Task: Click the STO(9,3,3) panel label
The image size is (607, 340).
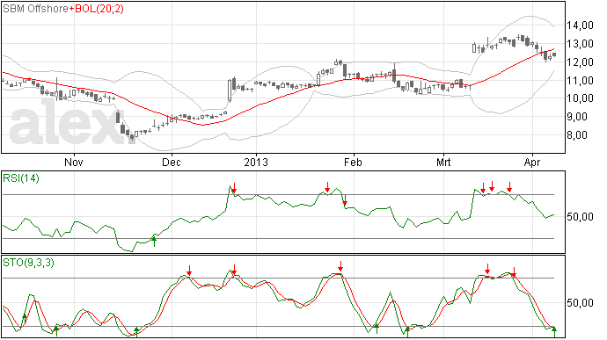Action: [x=28, y=263]
